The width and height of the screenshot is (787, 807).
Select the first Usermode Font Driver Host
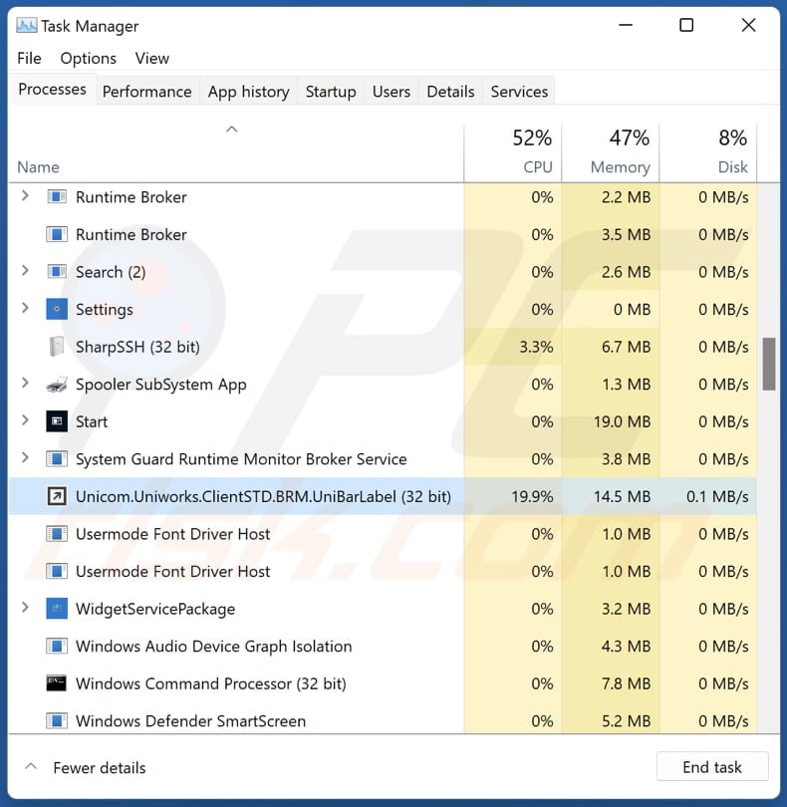tap(383, 534)
